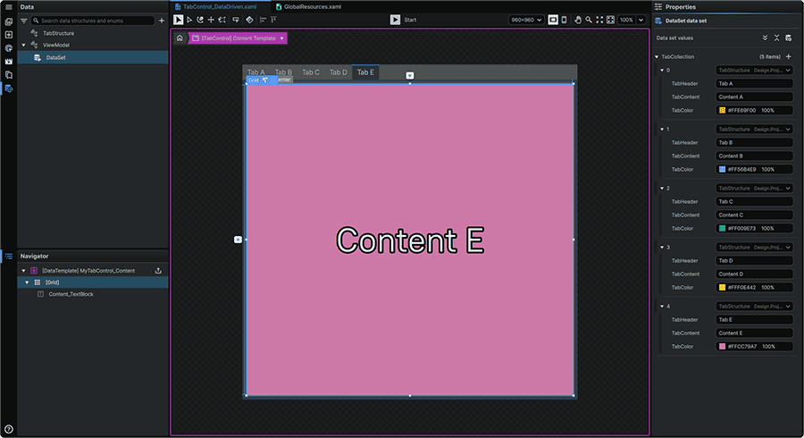The width and height of the screenshot is (804, 438).
Task: Click the align top edges icon
Action: pyautogui.click(x=273, y=20)
